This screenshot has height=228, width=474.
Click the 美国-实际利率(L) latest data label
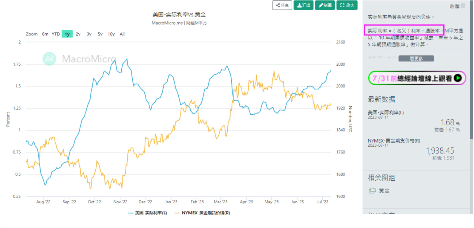[x=386, y=112]
